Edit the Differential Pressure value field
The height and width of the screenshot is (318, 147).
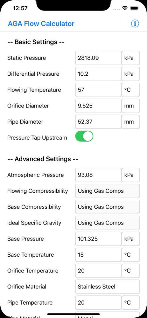click(98, 74)
